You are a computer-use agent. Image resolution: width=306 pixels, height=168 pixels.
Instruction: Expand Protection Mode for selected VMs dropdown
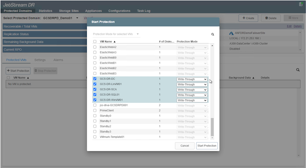(116, 34)
